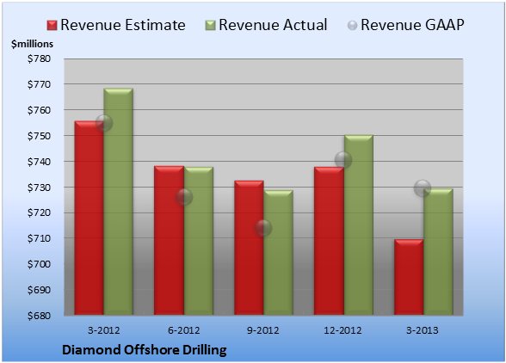Click the '9-2012' x-axis label
Screen dimensions: 506x363
point(263,330)
